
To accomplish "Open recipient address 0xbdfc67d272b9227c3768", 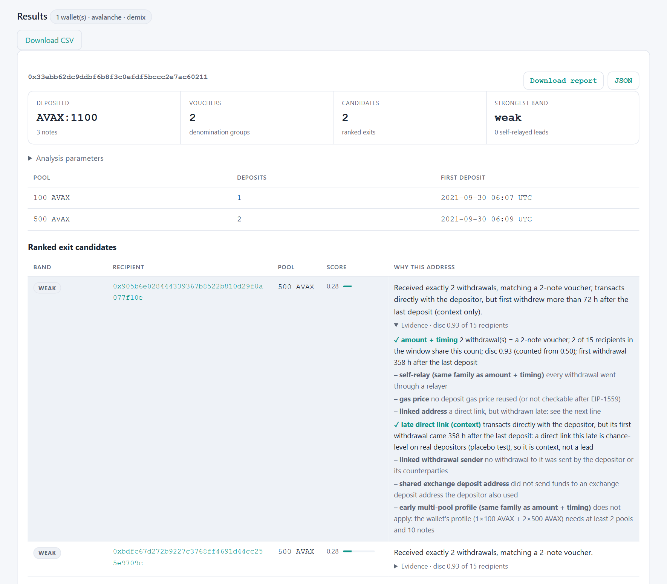I will (188, 557).
